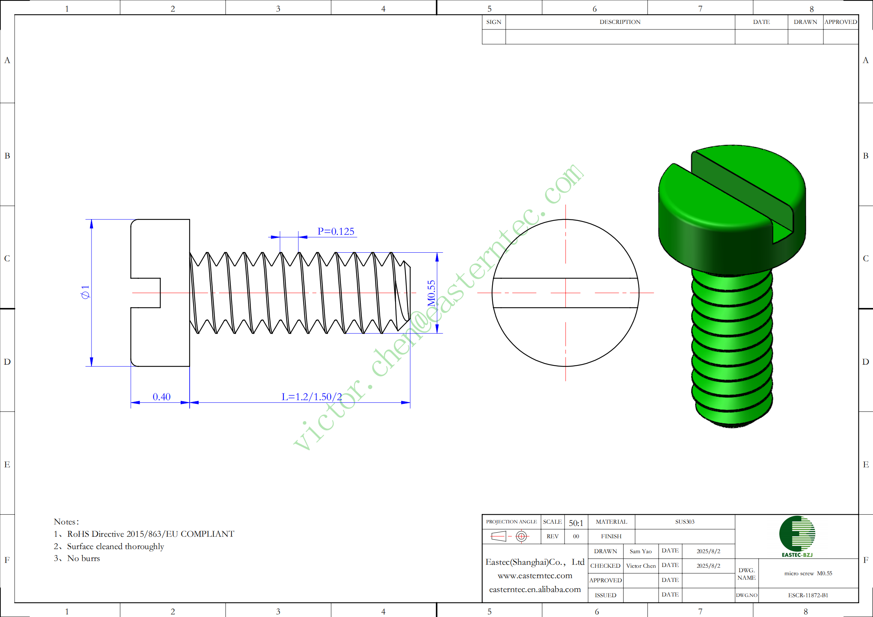Select the L=1.2/1.50/2 length dimension
Viewport: 873px width, 617px height.
[x=311, y=397]
